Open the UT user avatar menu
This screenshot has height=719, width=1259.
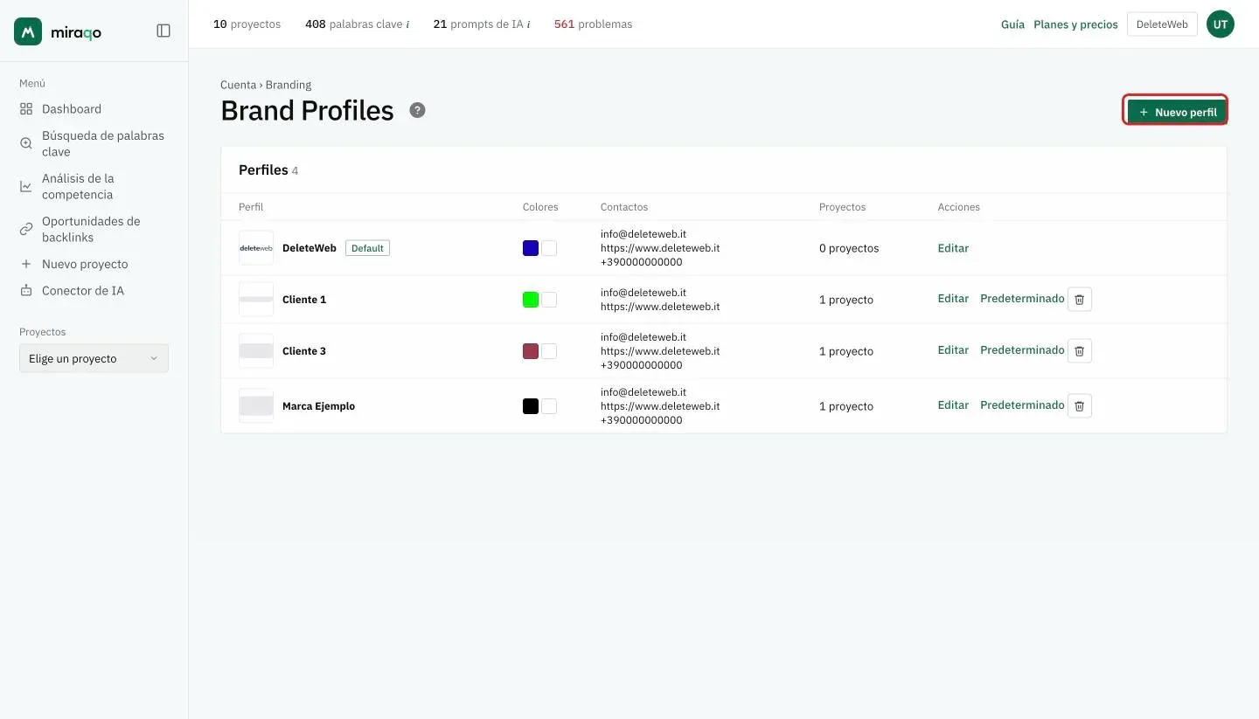1221,24
